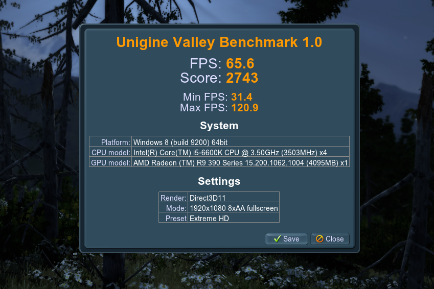Screen dimensions: 434x289
Task: Click the Render label cell
Action: point(173,197)
